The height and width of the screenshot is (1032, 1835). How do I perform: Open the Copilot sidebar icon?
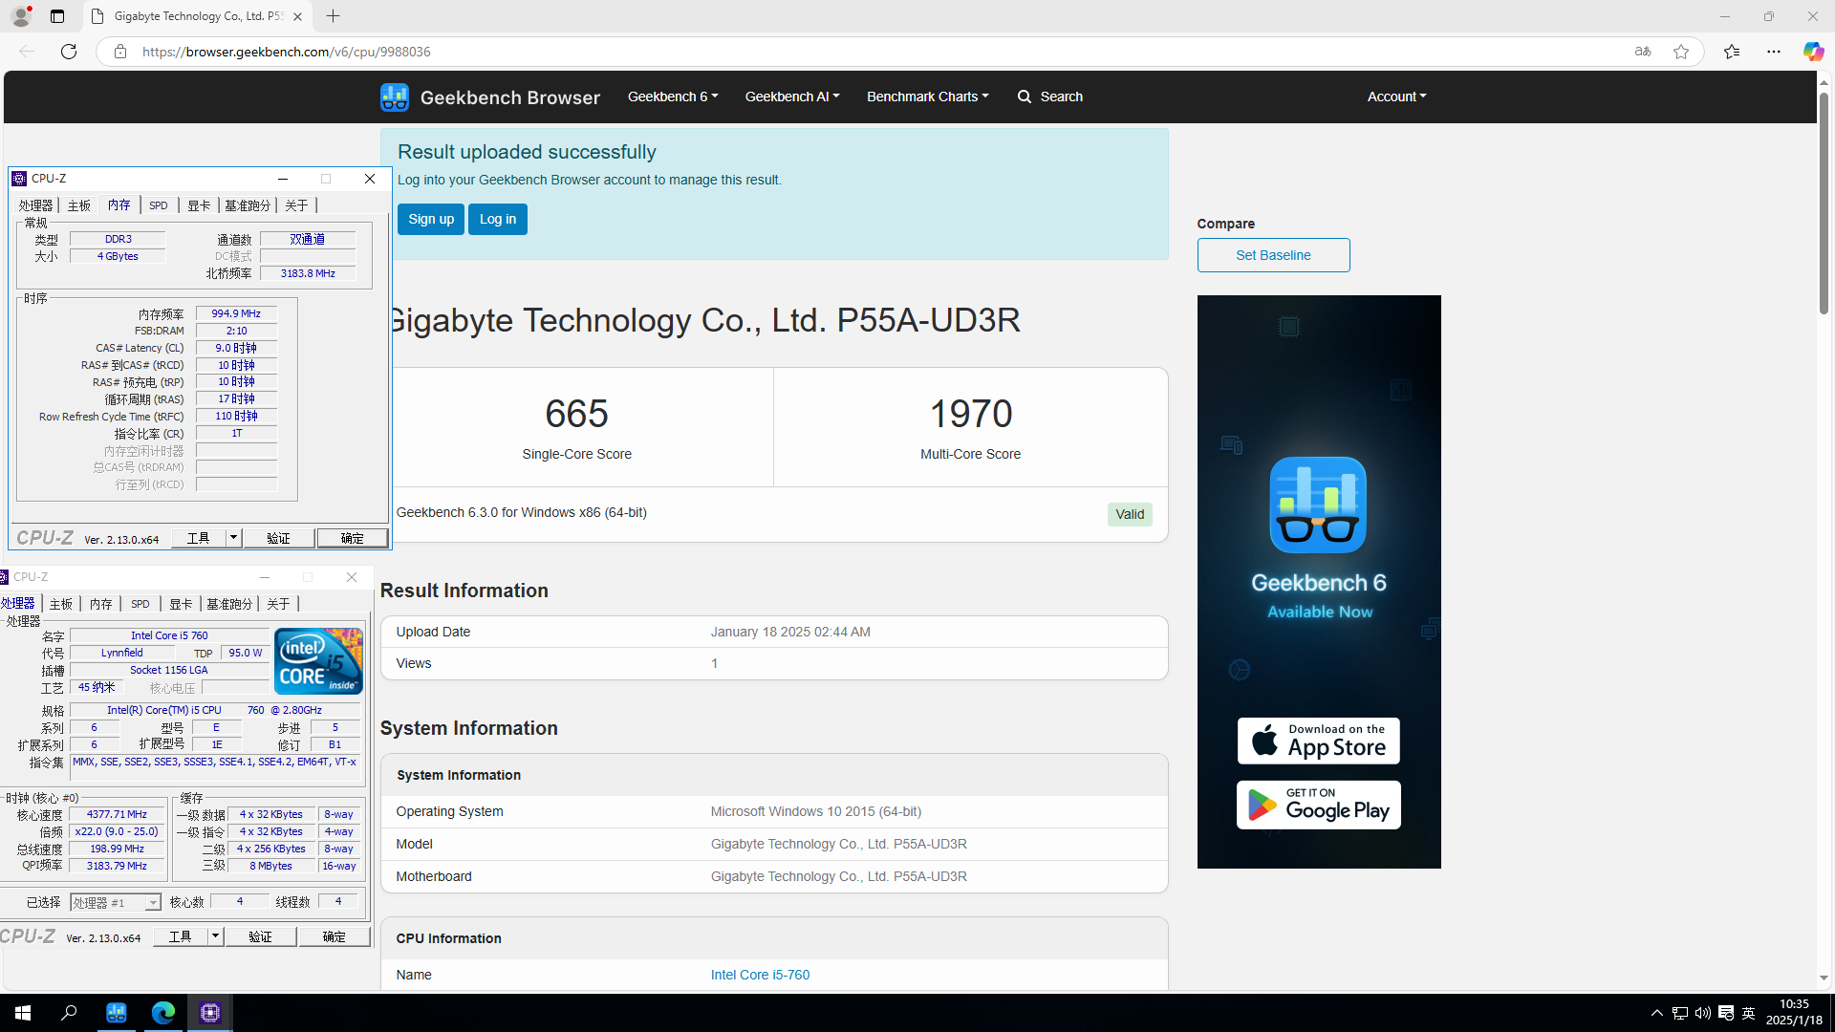click(1813, 52)
